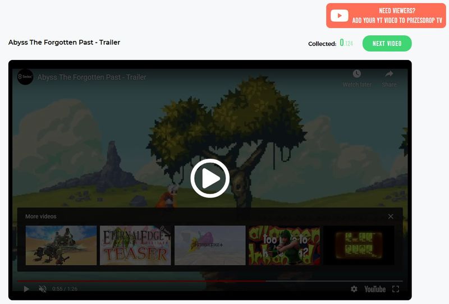
Task: Close the More videos panel
Action: coord(391,217)
